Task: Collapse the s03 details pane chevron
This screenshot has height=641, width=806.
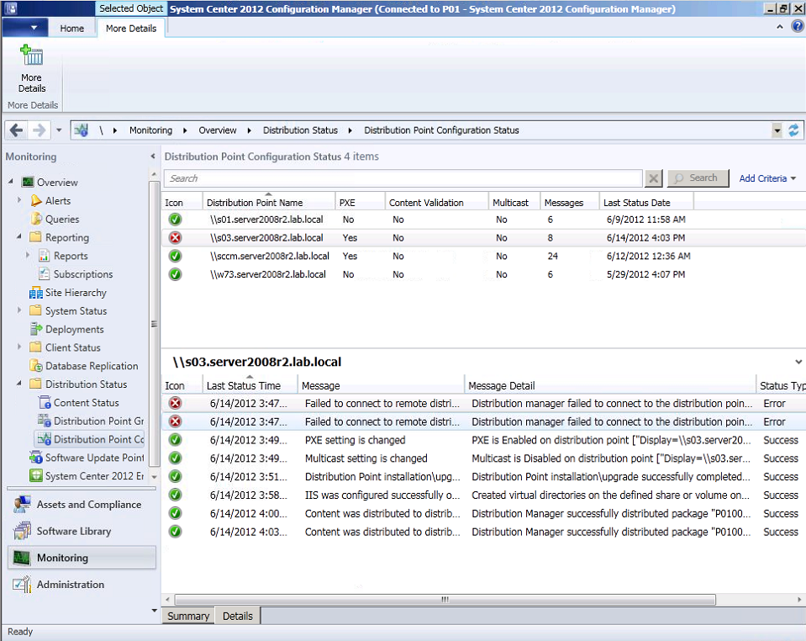Action: pyautogui.click(x=798, y=362)
